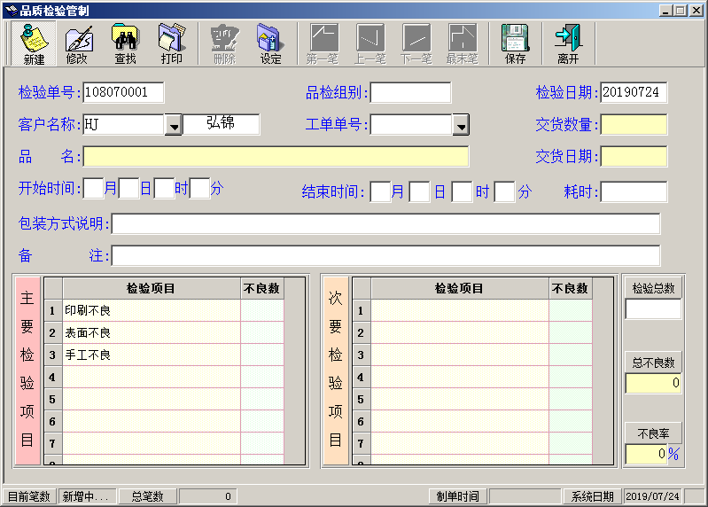This screenshot has width=708, height=507.
Task: Click the customer name field 弘锦
Action: point(221,125)
